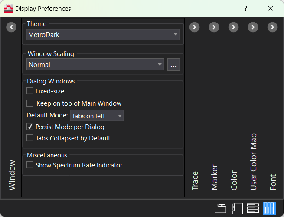
Task: Check Tabs Collapsed by Default
Action: pos(30,138)
